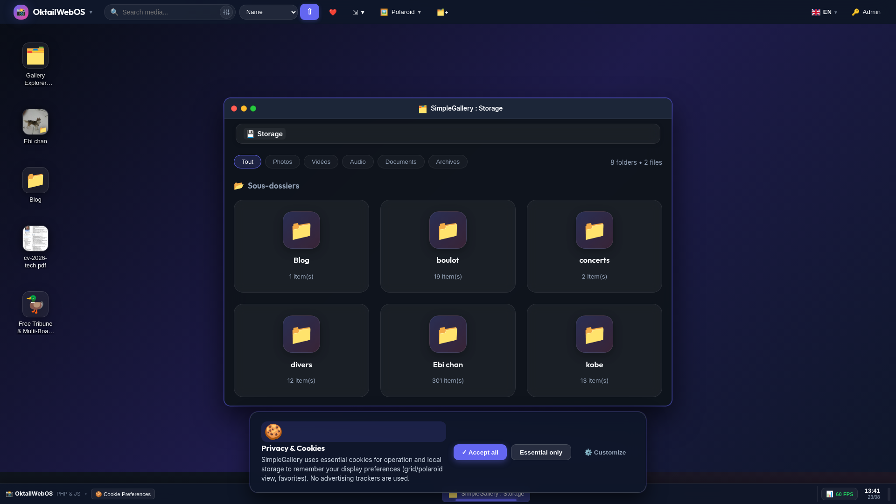
Task: Click the 8 folders • 2 files count
Action: pos(636,162)
